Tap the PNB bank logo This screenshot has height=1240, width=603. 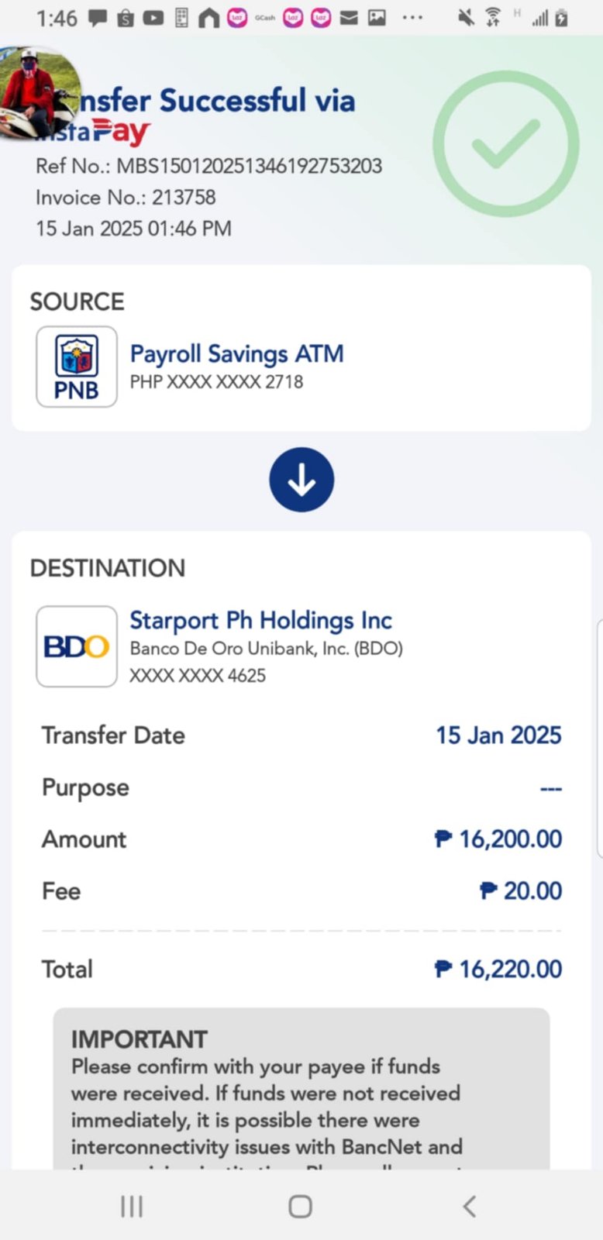click(77, 367)
